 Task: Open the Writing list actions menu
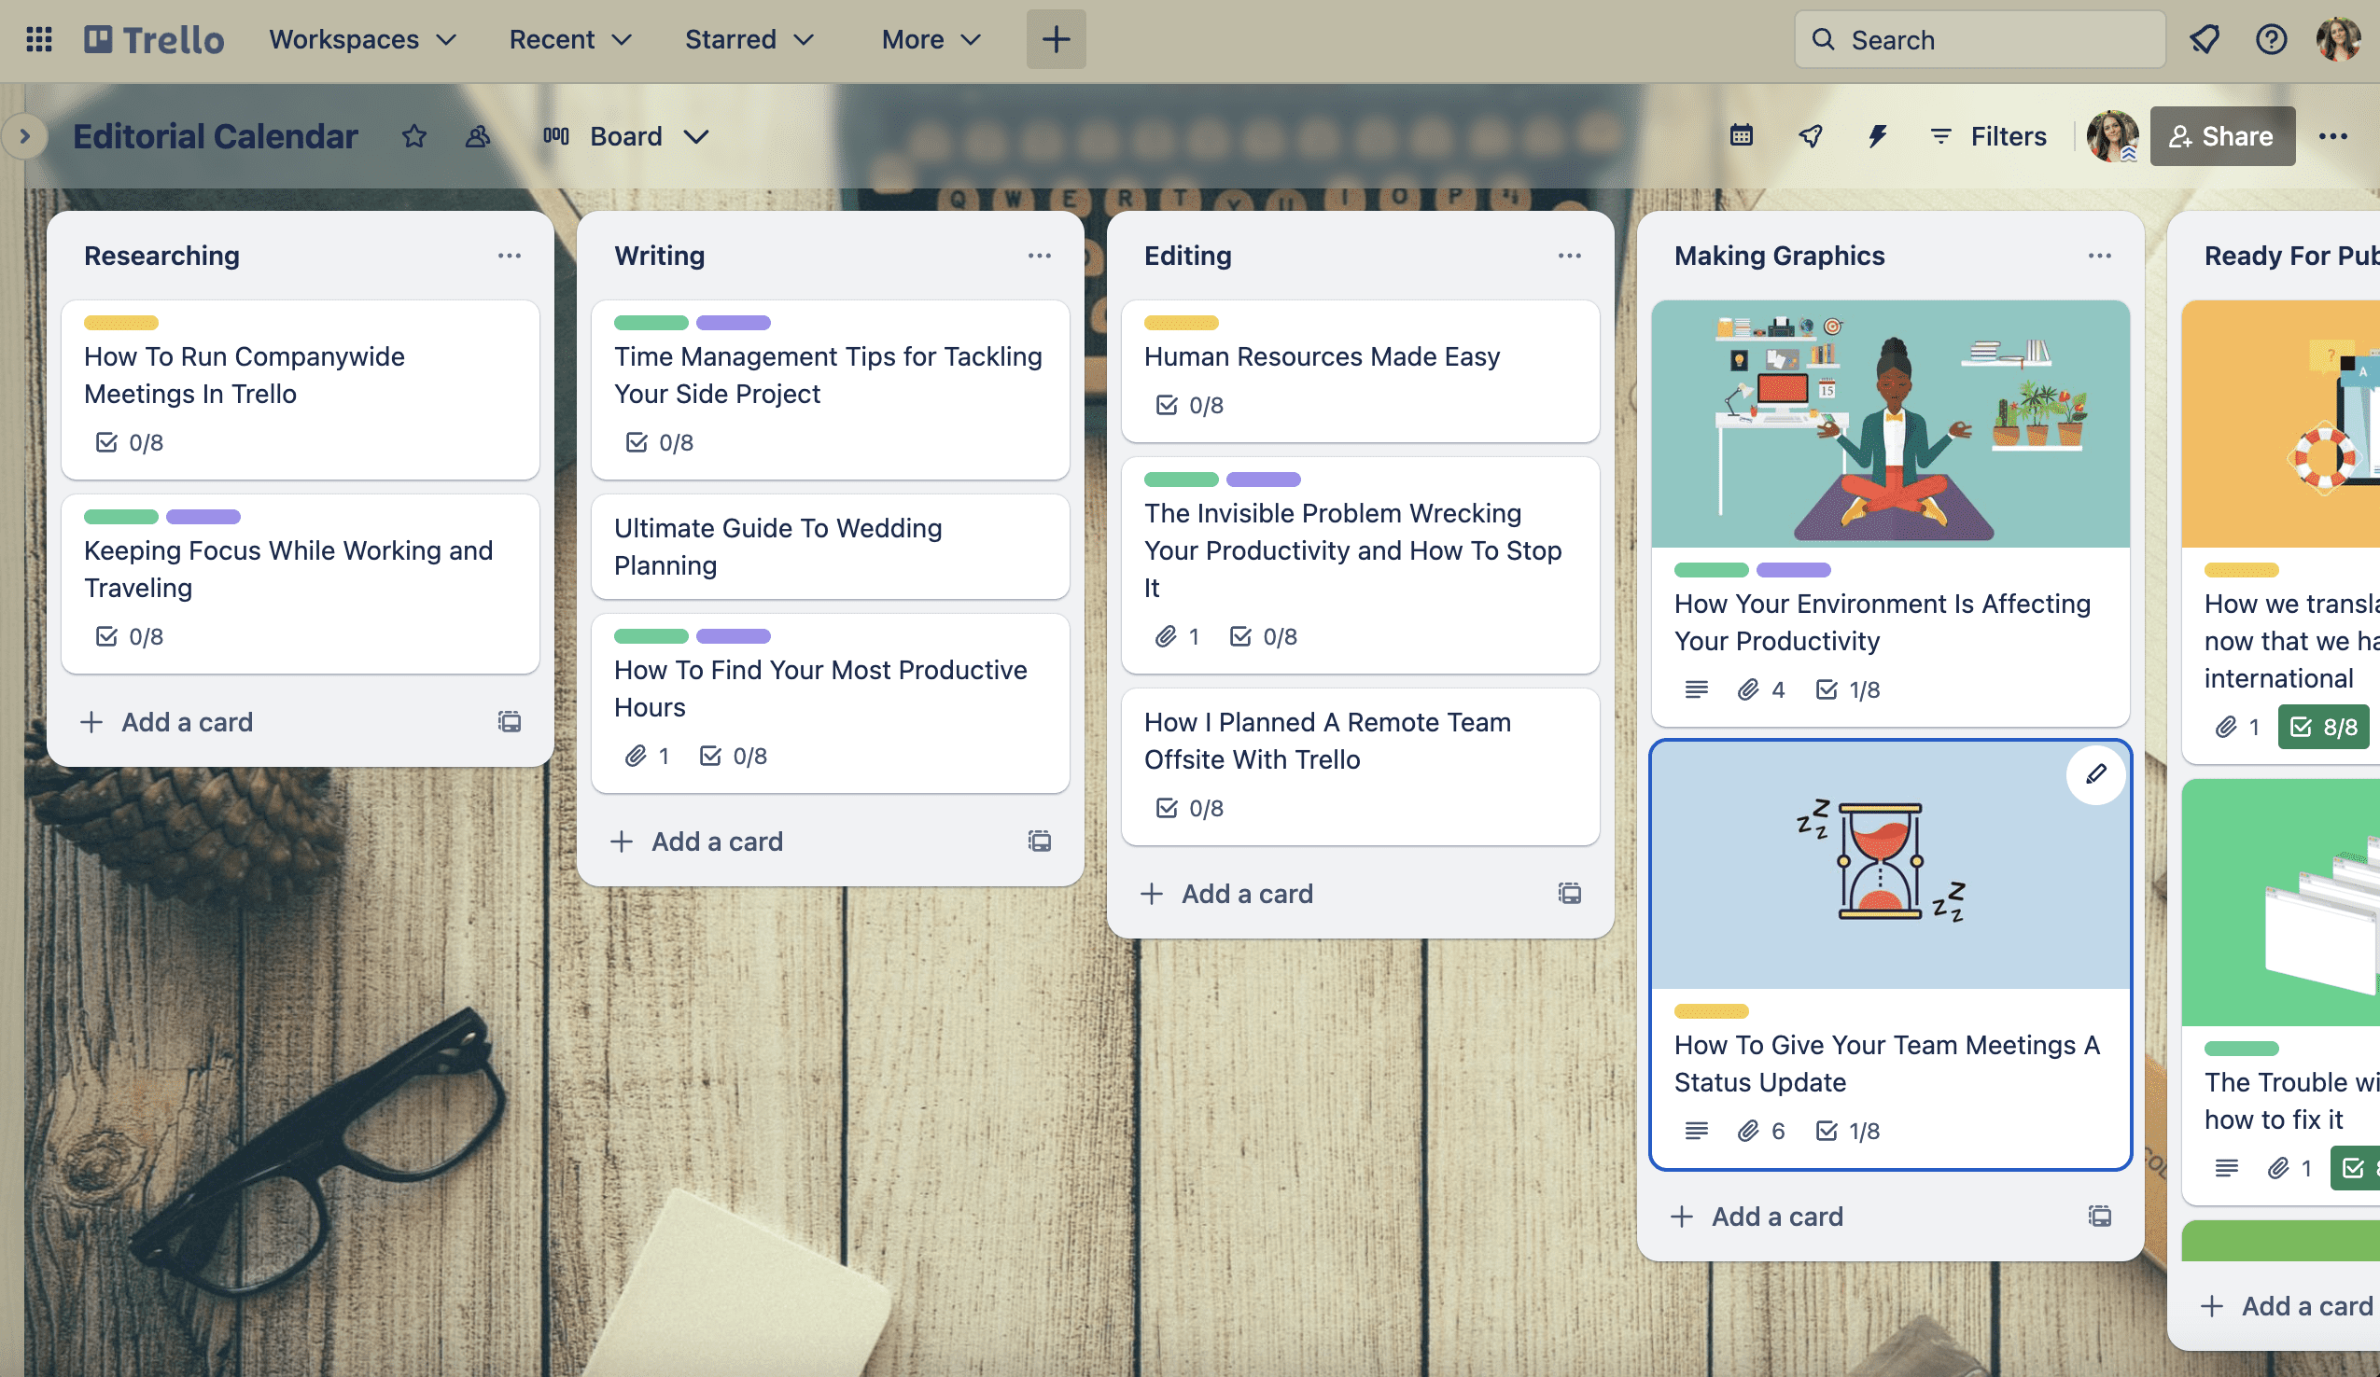(x=1039, y=256)
